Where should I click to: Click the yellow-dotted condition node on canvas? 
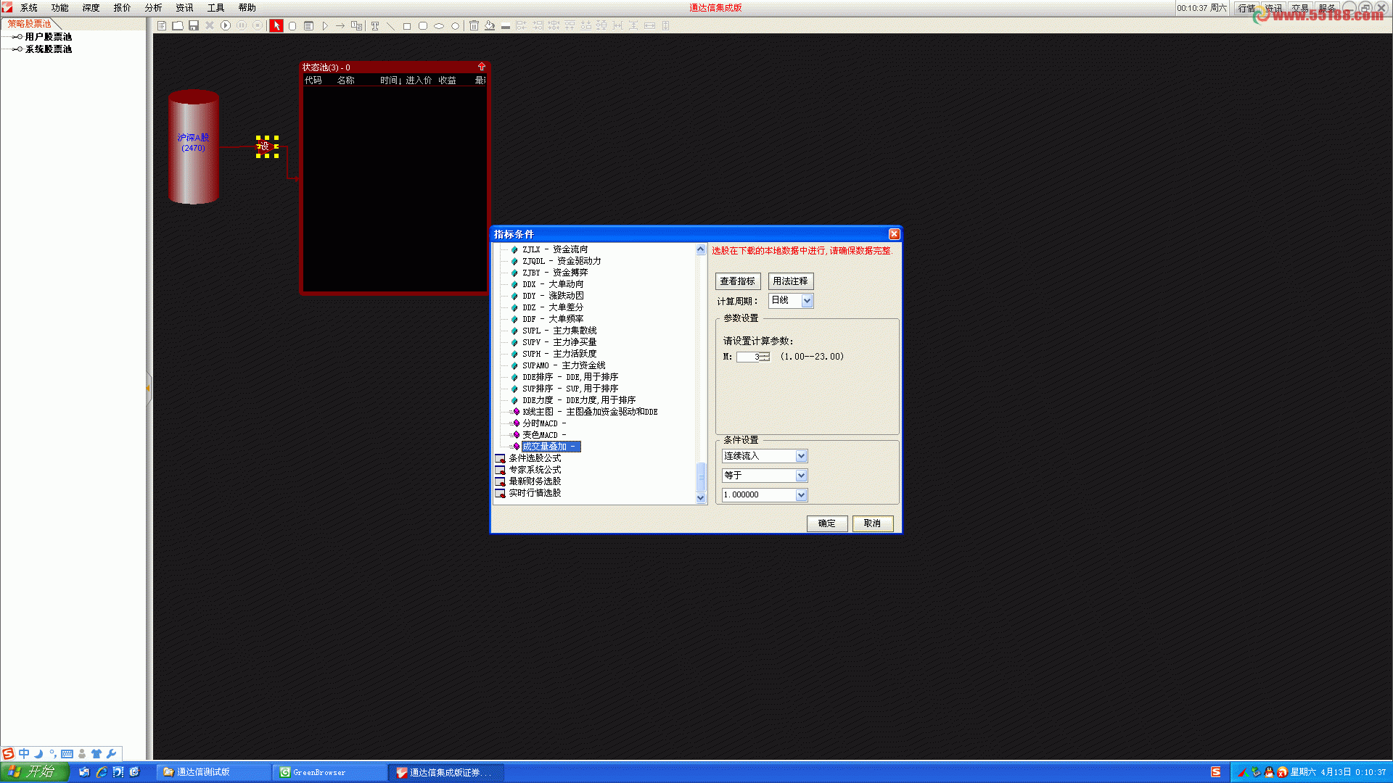tap(267, 146)
